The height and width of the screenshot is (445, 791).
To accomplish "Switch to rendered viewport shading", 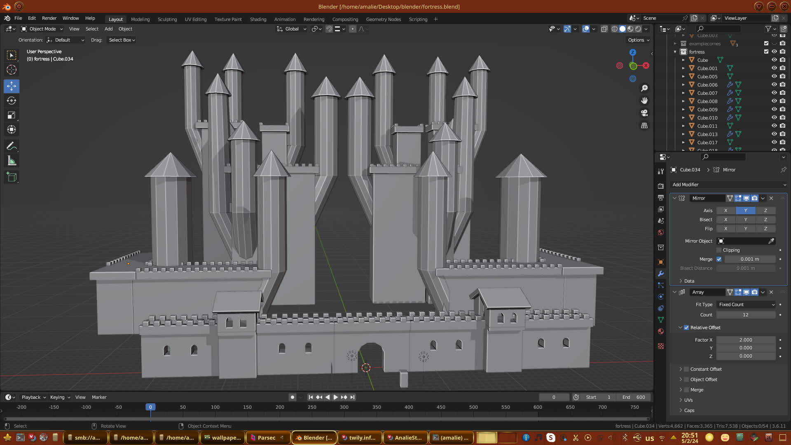I will (x=638, y=29).
